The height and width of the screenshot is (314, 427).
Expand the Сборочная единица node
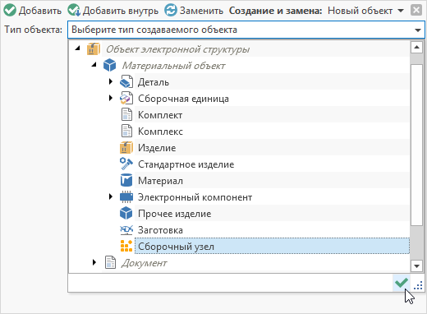pyautogui.click(x=111, y=98)
